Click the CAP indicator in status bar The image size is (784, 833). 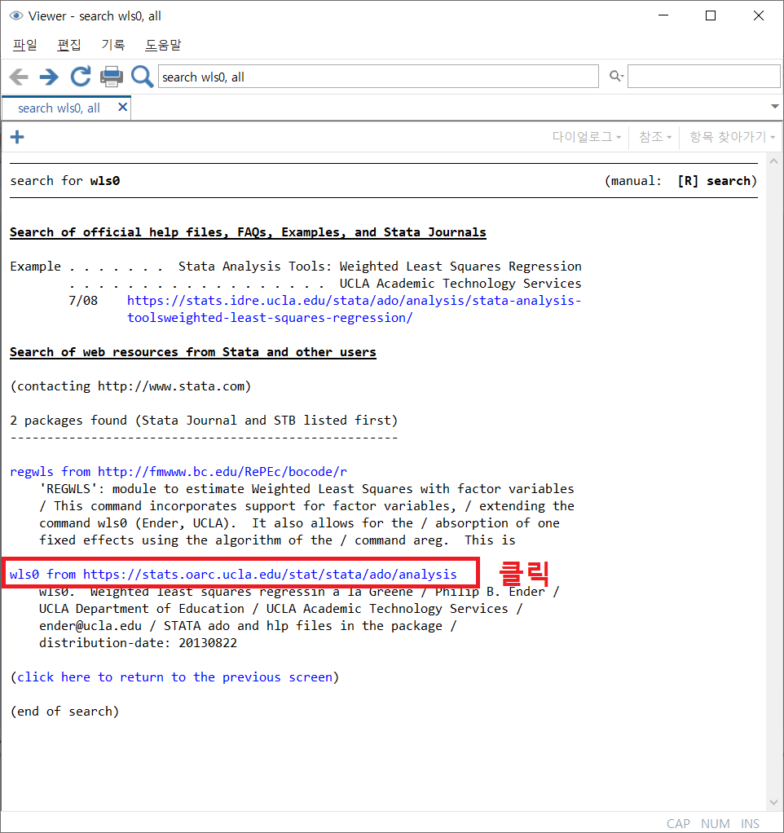tap(678, 823)
